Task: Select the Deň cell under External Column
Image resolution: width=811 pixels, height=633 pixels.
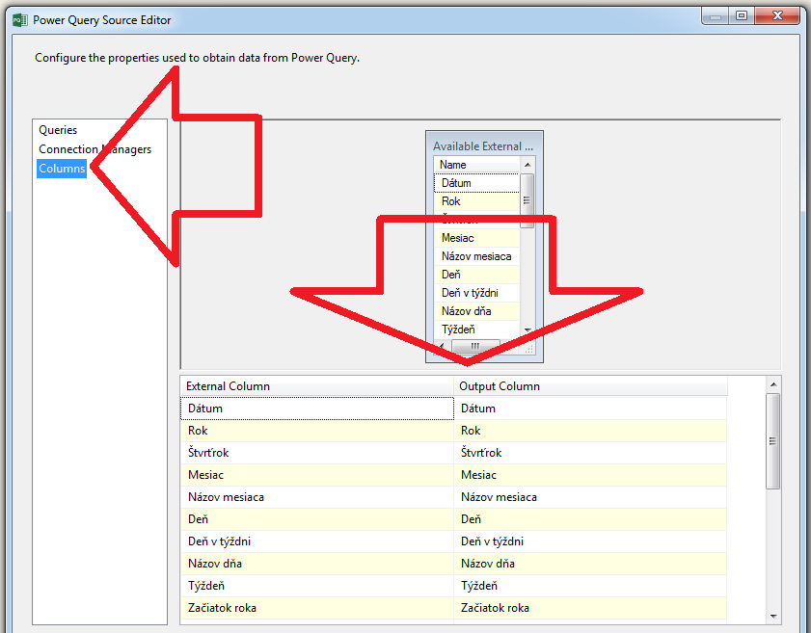Action: pyautogui.click(x=317, y=519)
